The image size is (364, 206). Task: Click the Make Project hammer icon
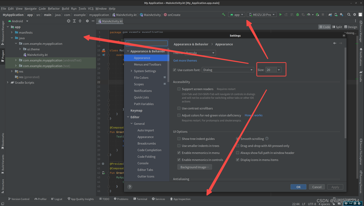tap(224, 15)
